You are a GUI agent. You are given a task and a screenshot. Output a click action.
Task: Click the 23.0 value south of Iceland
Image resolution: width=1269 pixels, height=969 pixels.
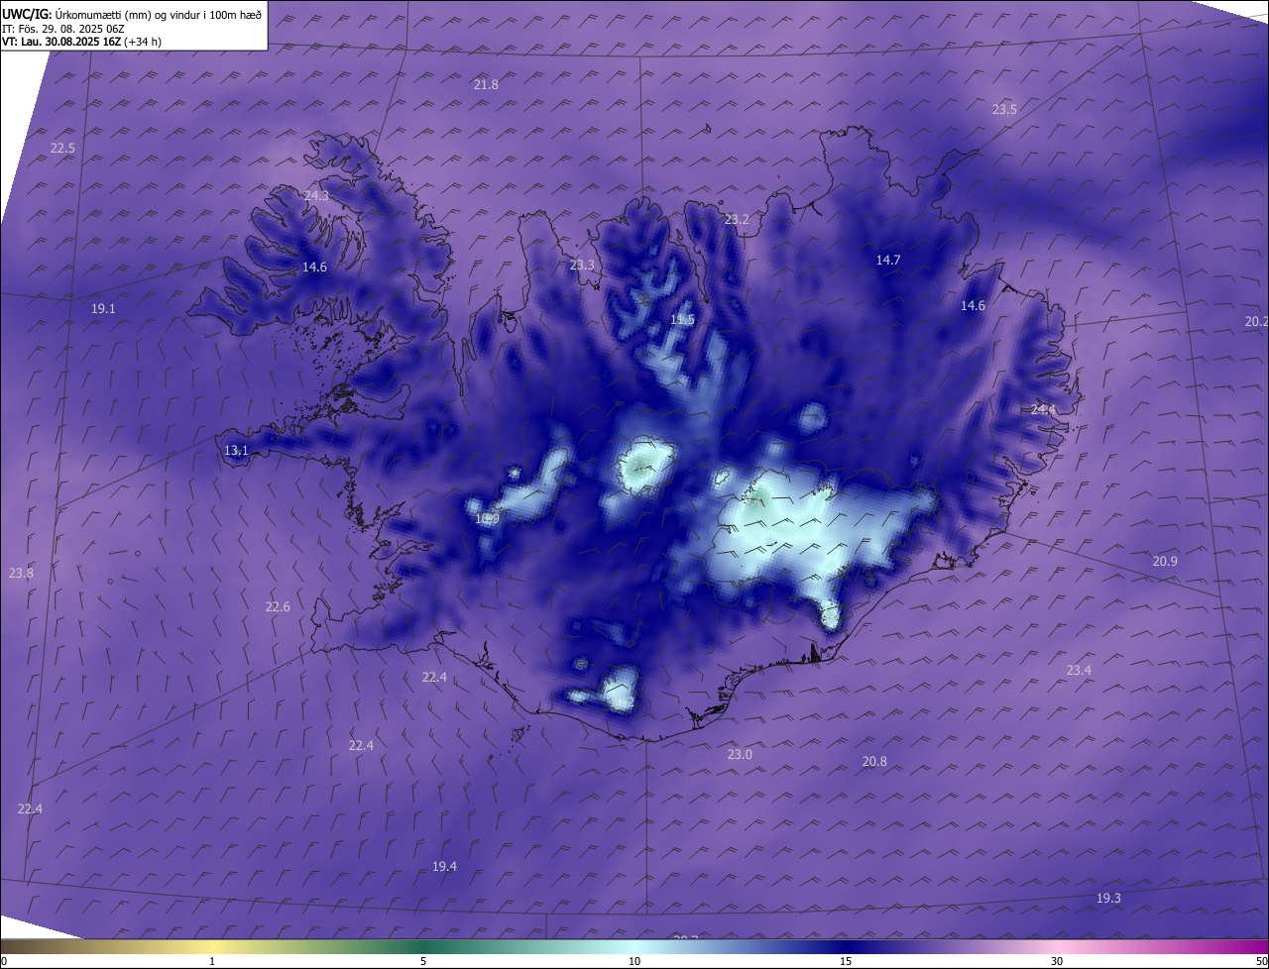(x=740, y=755)
